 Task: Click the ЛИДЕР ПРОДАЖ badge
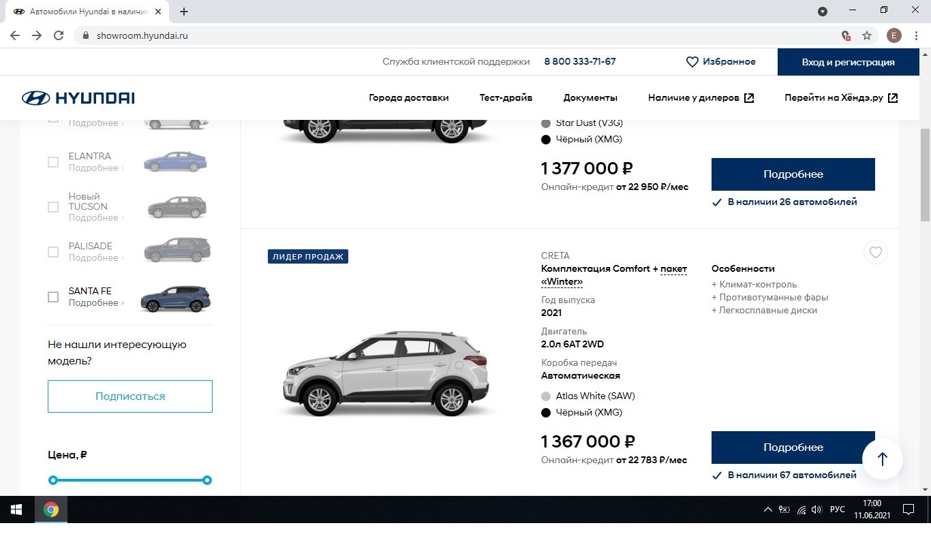coord(308,257)
